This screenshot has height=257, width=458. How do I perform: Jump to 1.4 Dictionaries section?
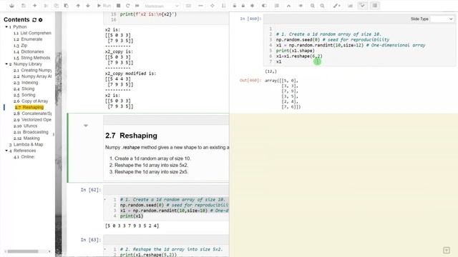[x=29, y=51]
